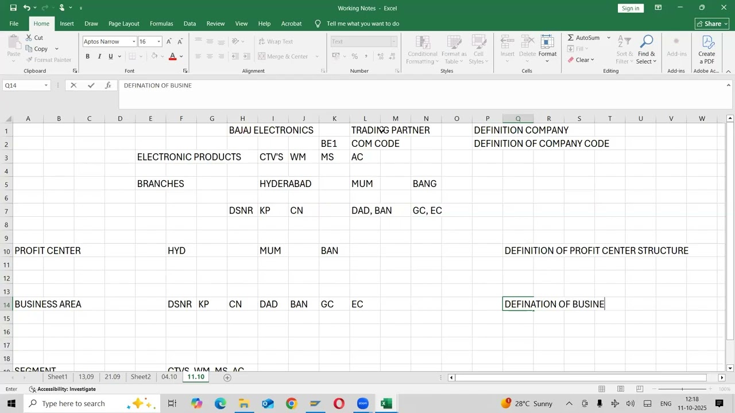This screenshot has height=413, width=735.
Task: Click the Sign in button
Action: [x=630, y=8]
